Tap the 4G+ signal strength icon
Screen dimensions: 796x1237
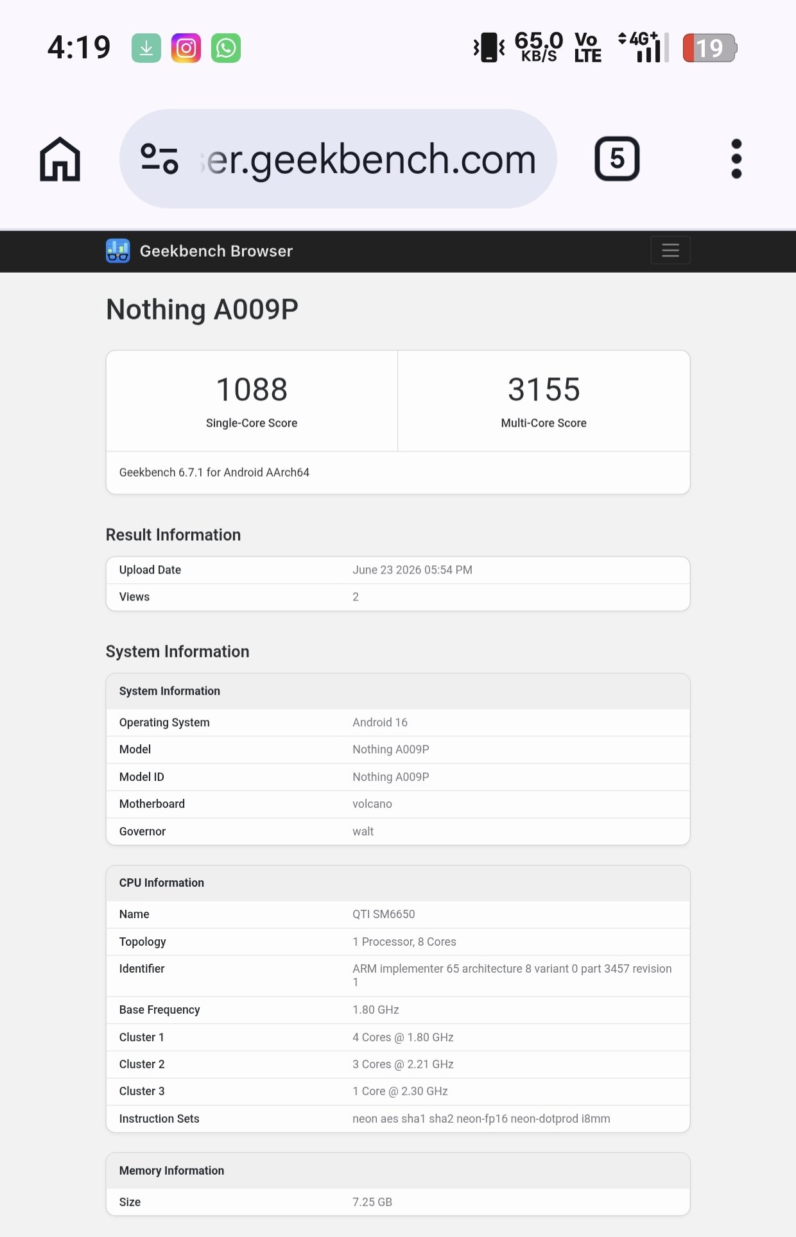[643, 47]
